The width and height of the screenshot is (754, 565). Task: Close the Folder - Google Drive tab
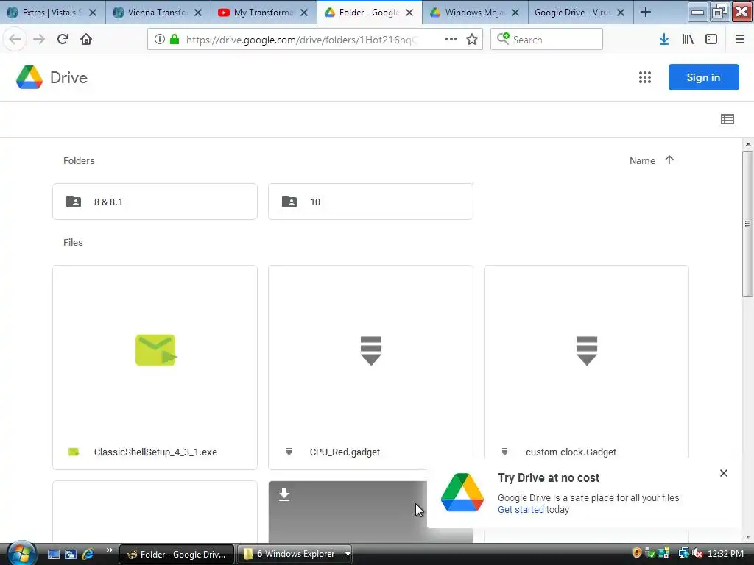[409, 13]
